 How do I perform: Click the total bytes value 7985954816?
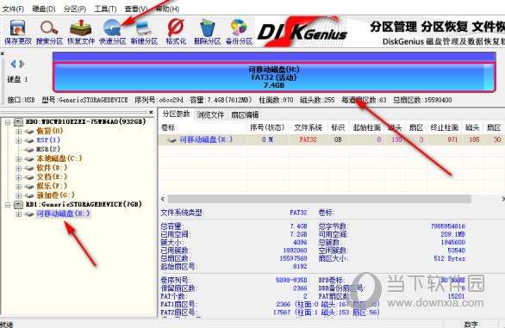click(x=447, y=226)
